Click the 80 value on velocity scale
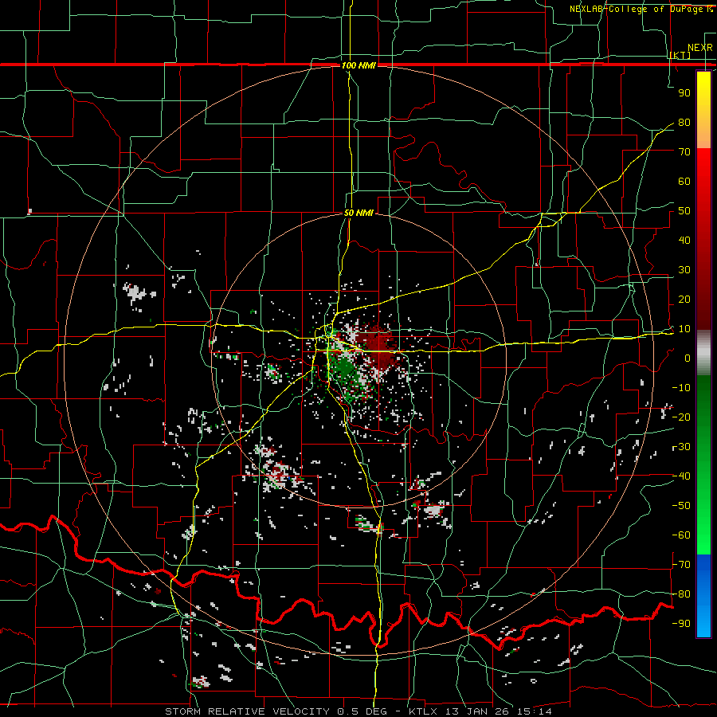The image size is (717, 717). point(684,123)
